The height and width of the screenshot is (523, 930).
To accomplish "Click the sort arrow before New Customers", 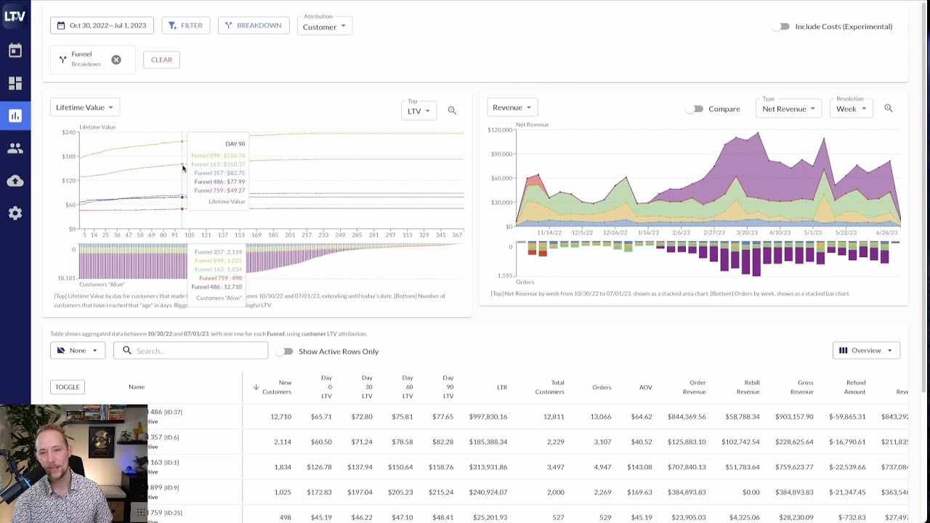I will tap(256, 387).
